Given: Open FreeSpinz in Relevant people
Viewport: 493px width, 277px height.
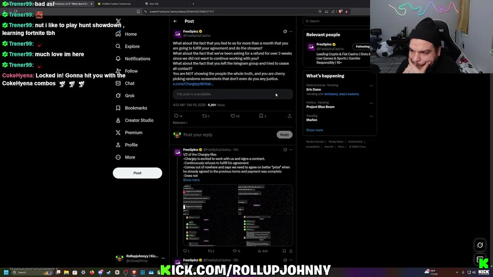Looking at the screenshot, I should (x=324, y=44).
